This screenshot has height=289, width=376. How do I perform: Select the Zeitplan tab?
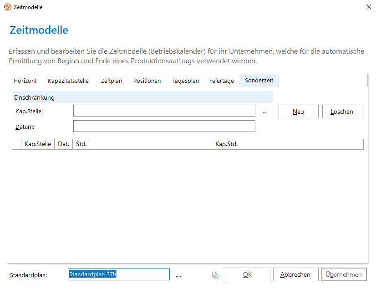coord(112,81)
